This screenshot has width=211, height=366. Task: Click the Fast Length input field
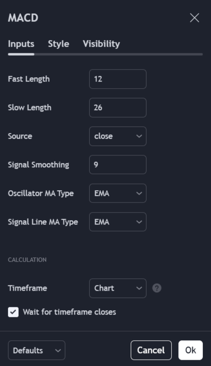coord(118,79)
